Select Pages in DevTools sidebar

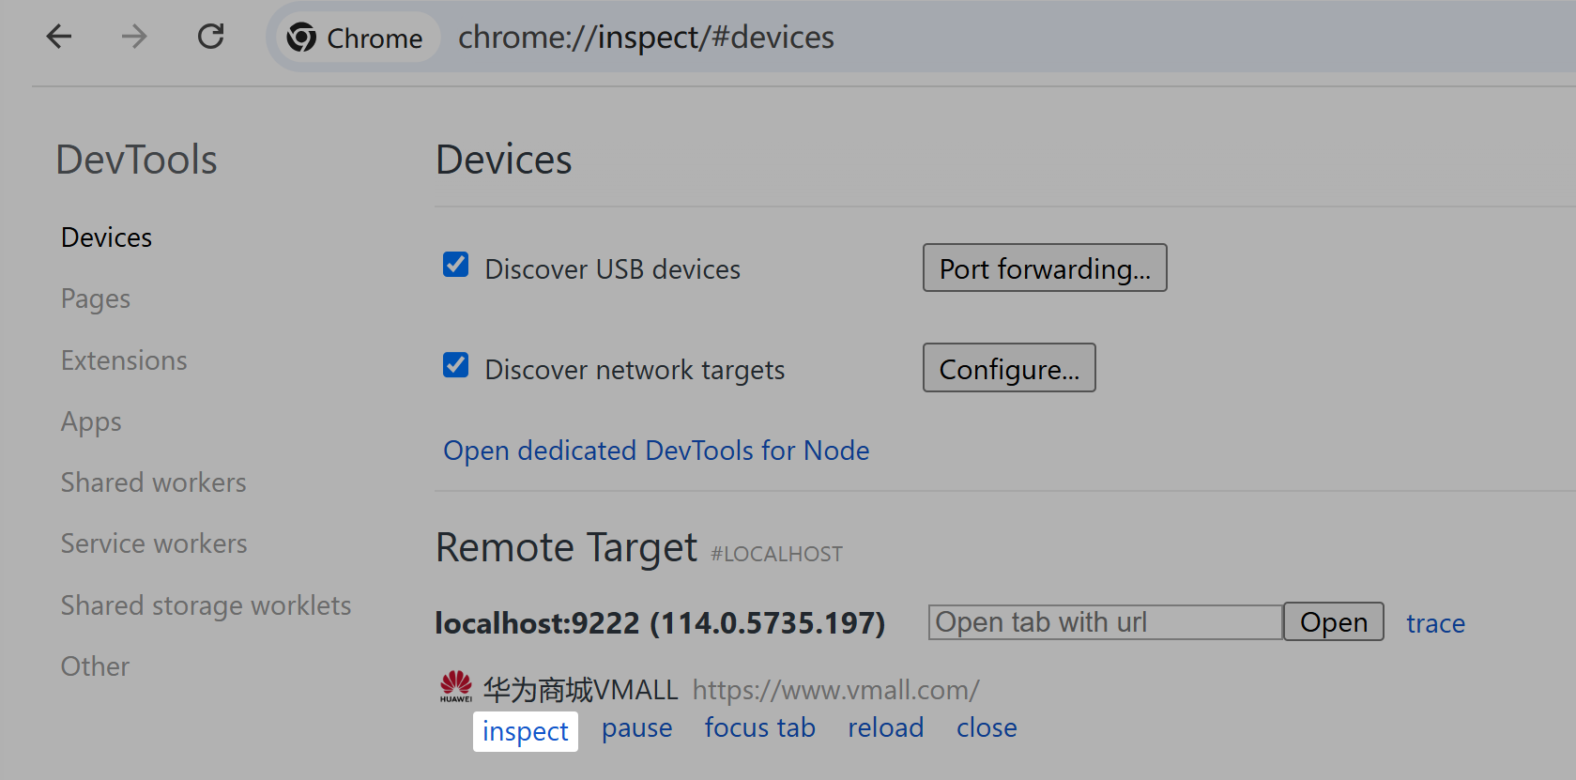point(96,299)
